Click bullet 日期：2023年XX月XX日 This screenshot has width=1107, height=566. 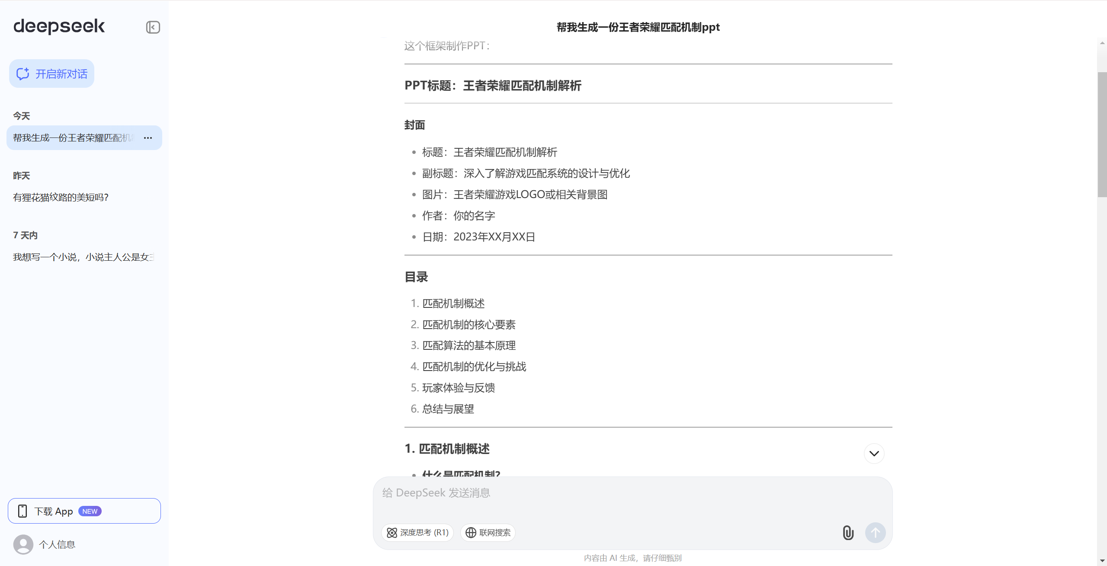479,237
